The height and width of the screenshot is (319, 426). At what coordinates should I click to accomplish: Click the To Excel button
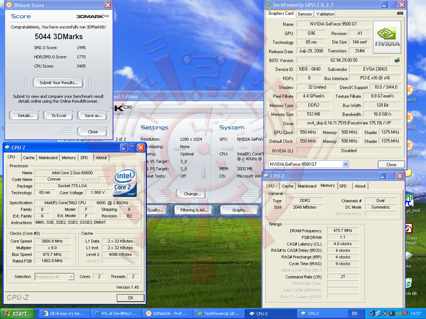pos(59,115)
